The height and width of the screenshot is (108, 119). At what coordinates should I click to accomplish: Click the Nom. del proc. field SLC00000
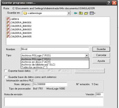[50, 84]
